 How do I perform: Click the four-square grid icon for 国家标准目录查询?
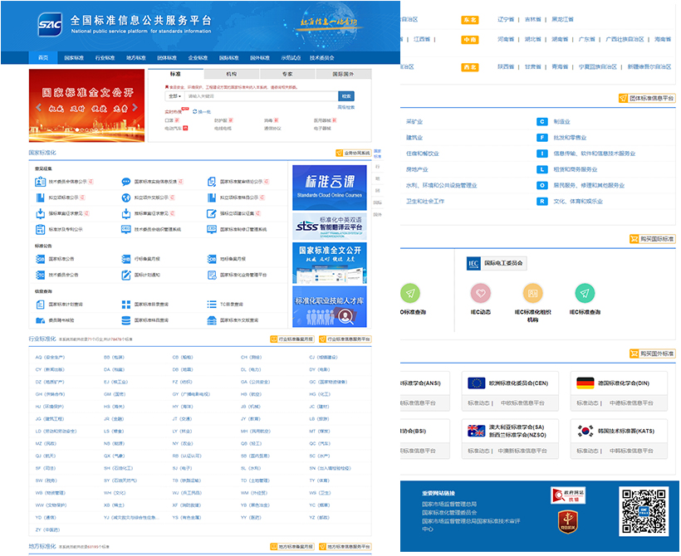tap(126, 305)
